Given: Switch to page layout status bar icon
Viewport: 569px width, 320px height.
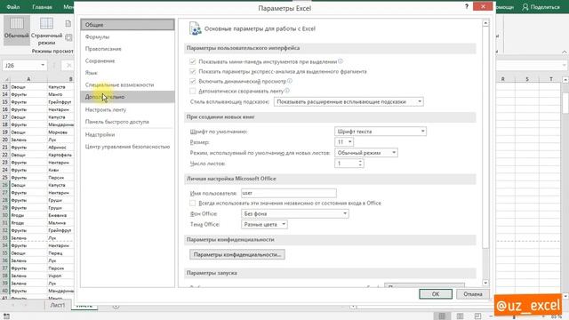Looking at the screenshot, I should pyautogui.click(x=460, y=316).
